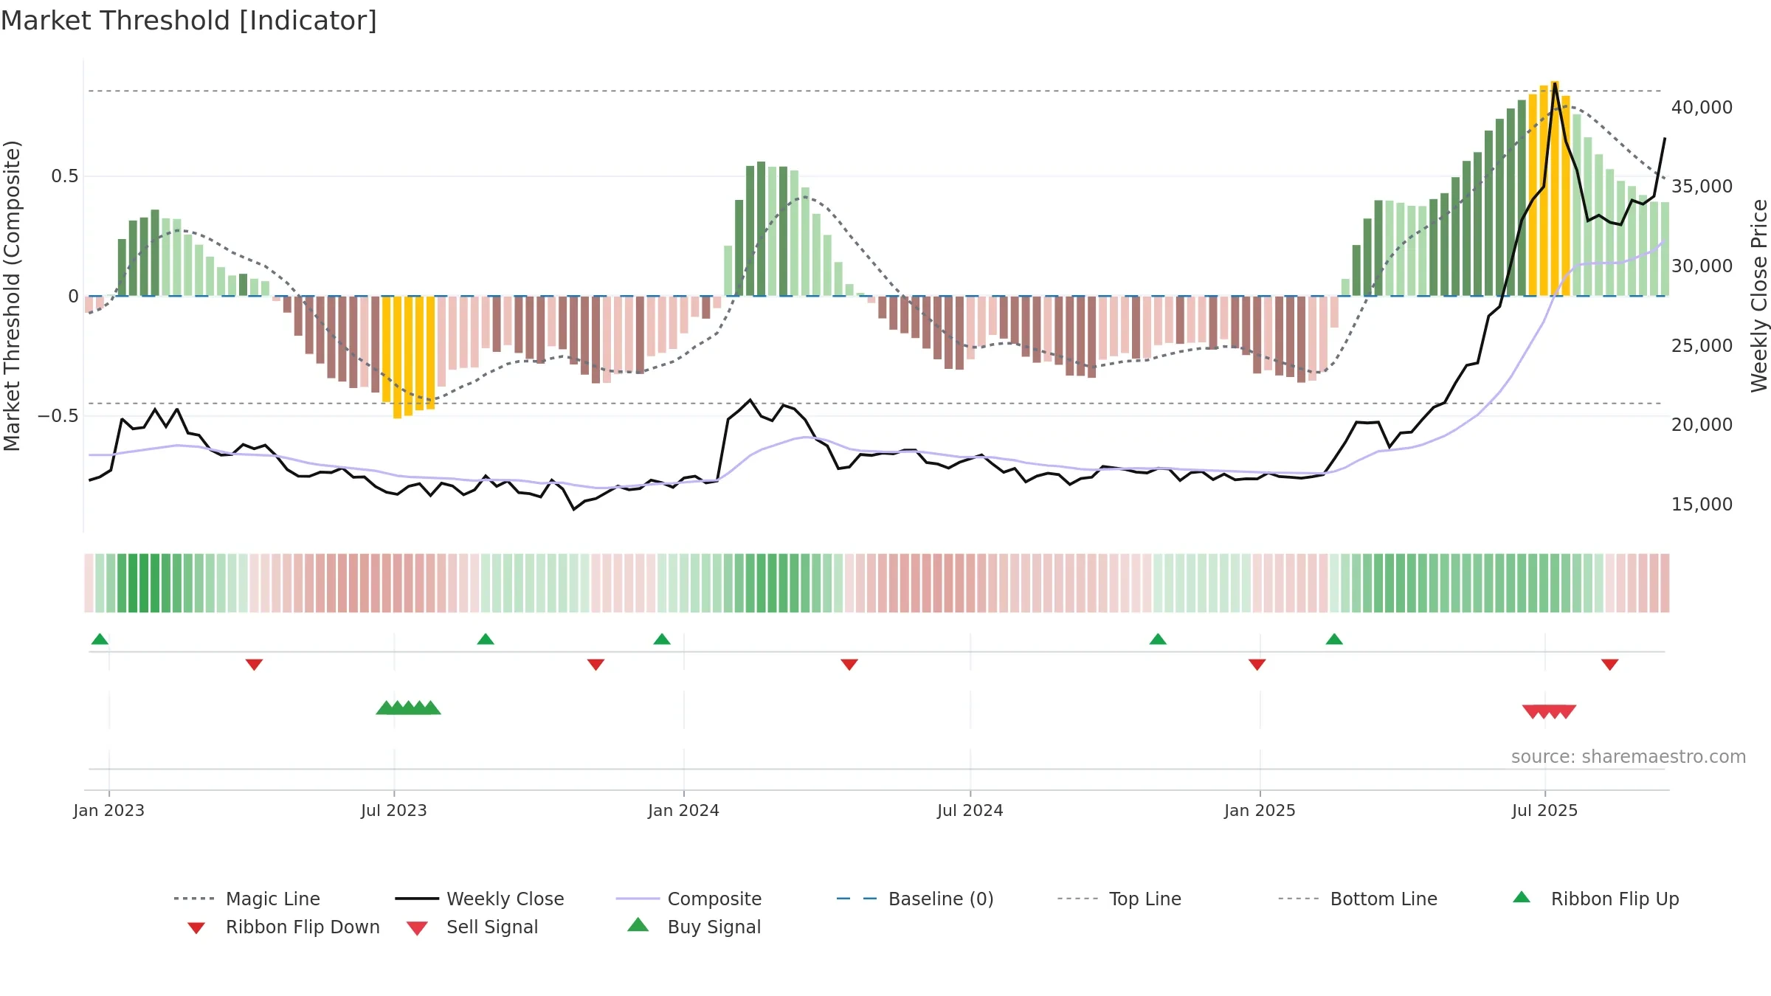Click the green Ribbon Flip Up legend triangle

(x=1522, y=897)
